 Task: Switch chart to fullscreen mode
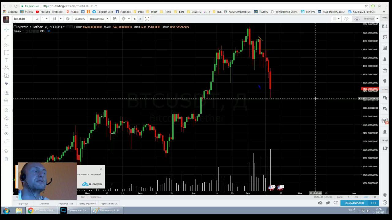[x=147, y=19]
